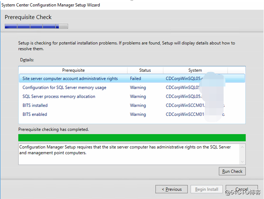This screenshot has width=264, height=199.
Task: Sort by the Status column header
Action: point(145,70)
